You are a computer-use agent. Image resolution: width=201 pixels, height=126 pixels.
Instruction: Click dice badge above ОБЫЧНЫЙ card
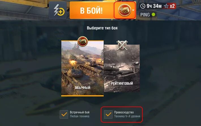[83, 41]
